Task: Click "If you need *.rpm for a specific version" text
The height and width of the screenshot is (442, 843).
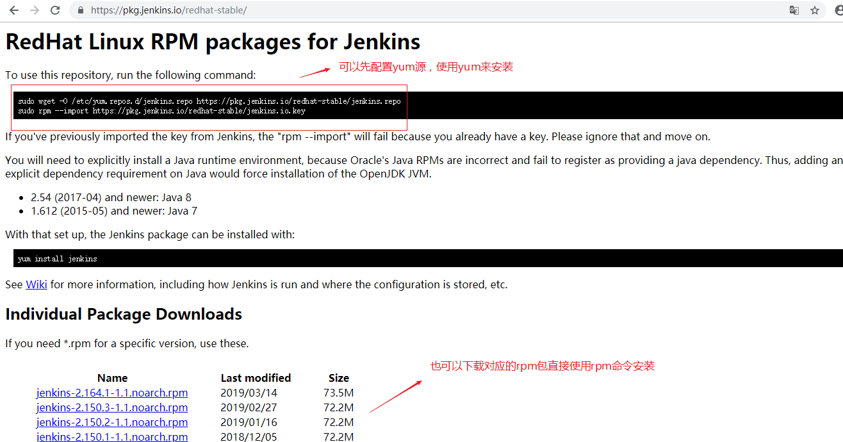Action: pos(127,343)
